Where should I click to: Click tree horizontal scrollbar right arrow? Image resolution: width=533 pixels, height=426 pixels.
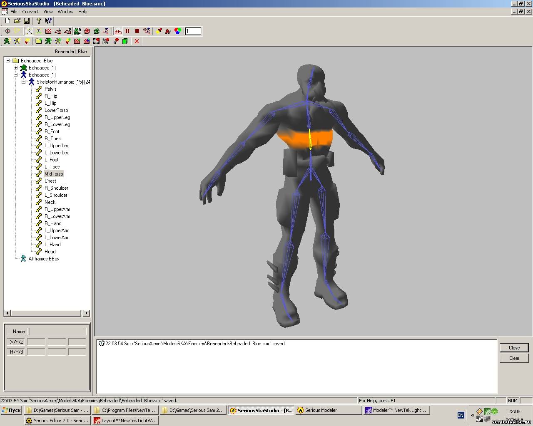(x=86, y=313)
